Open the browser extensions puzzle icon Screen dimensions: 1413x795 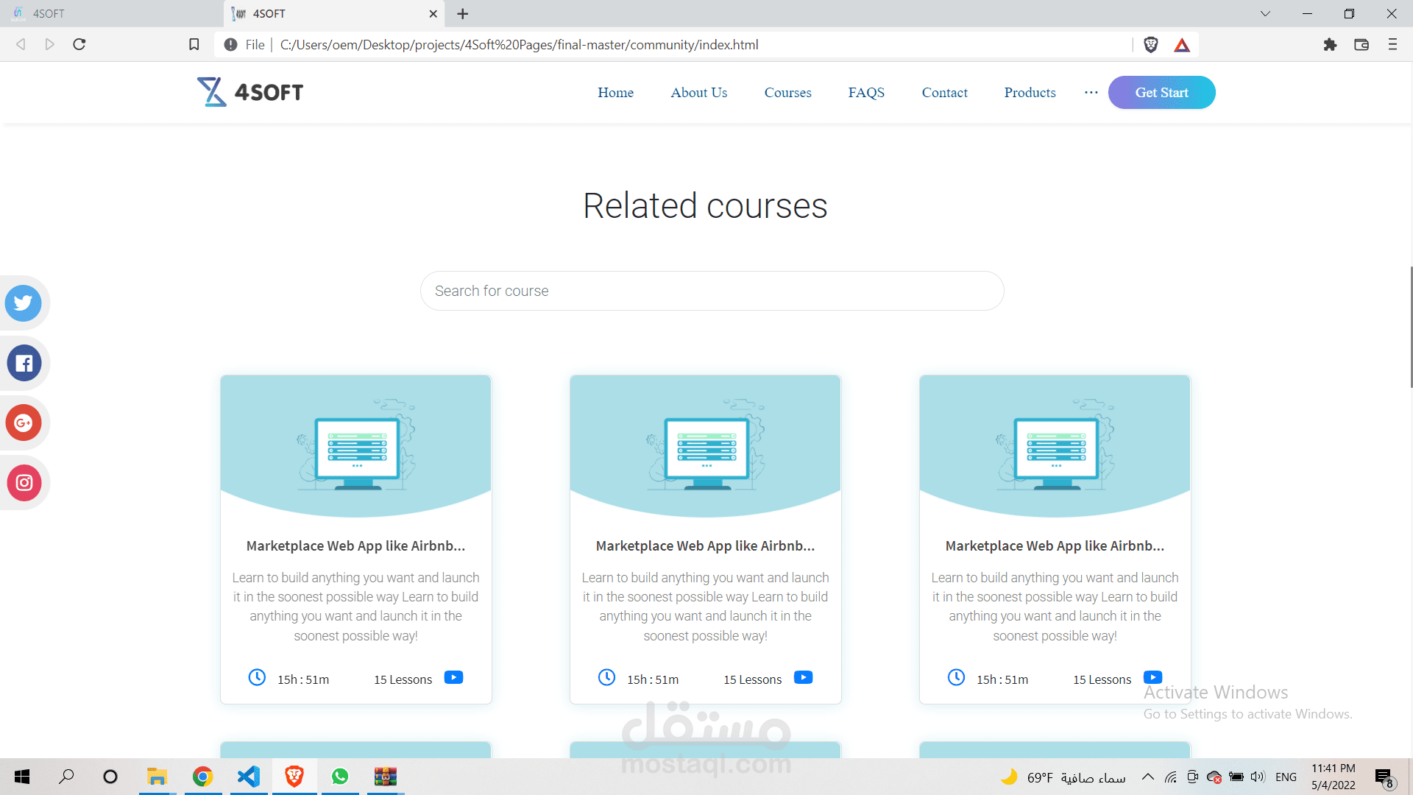coord(1330,45)
